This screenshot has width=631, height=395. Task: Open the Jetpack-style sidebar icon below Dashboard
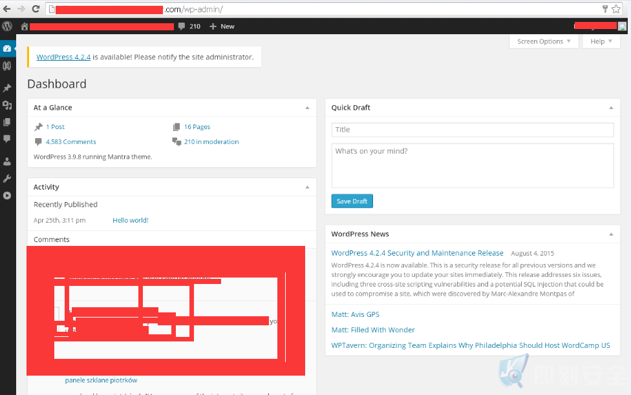(7, 66)
